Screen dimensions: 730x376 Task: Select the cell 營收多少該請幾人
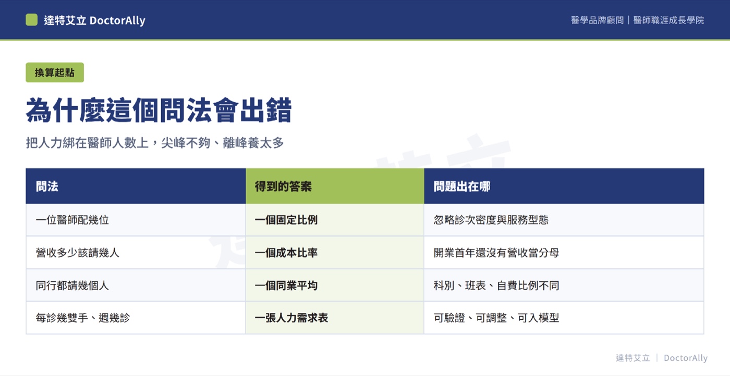pos(136,253)
